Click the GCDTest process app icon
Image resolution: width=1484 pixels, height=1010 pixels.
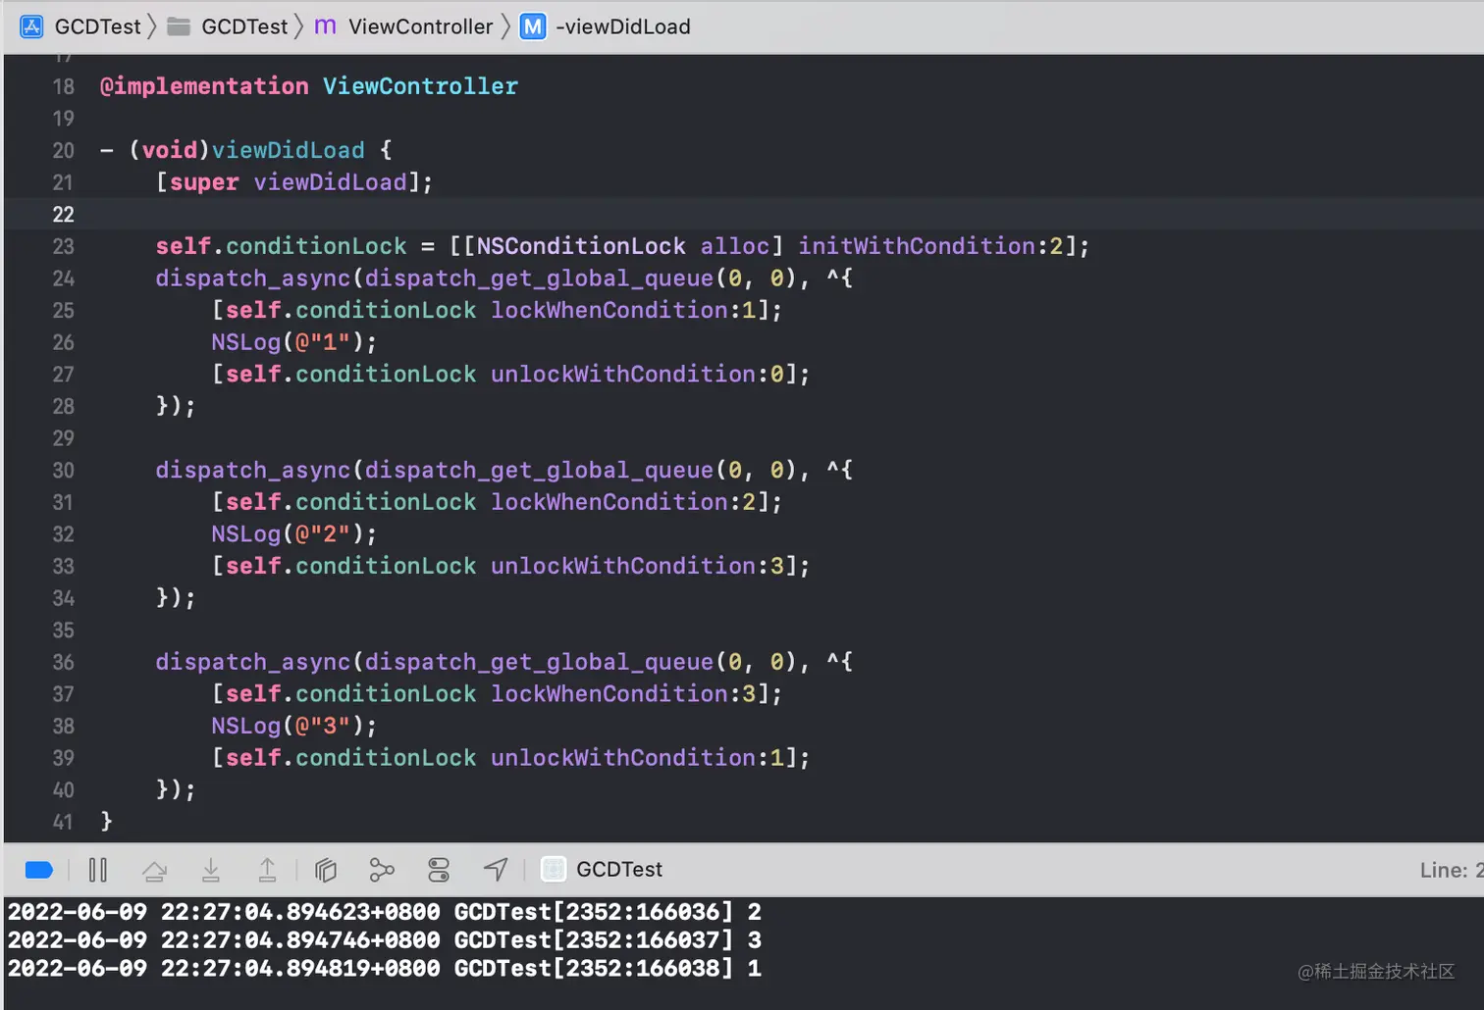click(x=554, y=869)
